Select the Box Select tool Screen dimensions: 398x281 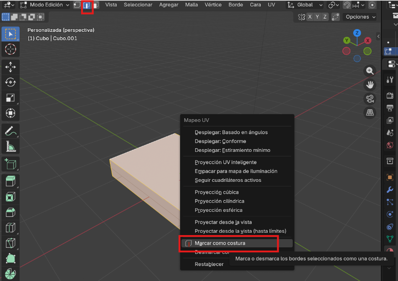pyautogui.click(x=10, y=34)
